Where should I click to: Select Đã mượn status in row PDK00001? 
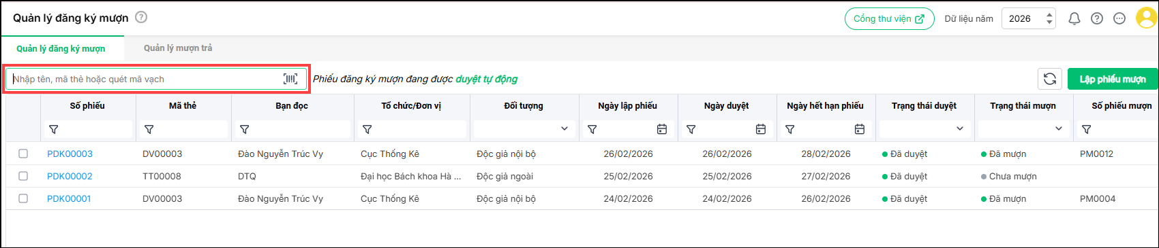(x=1004, y=198)
